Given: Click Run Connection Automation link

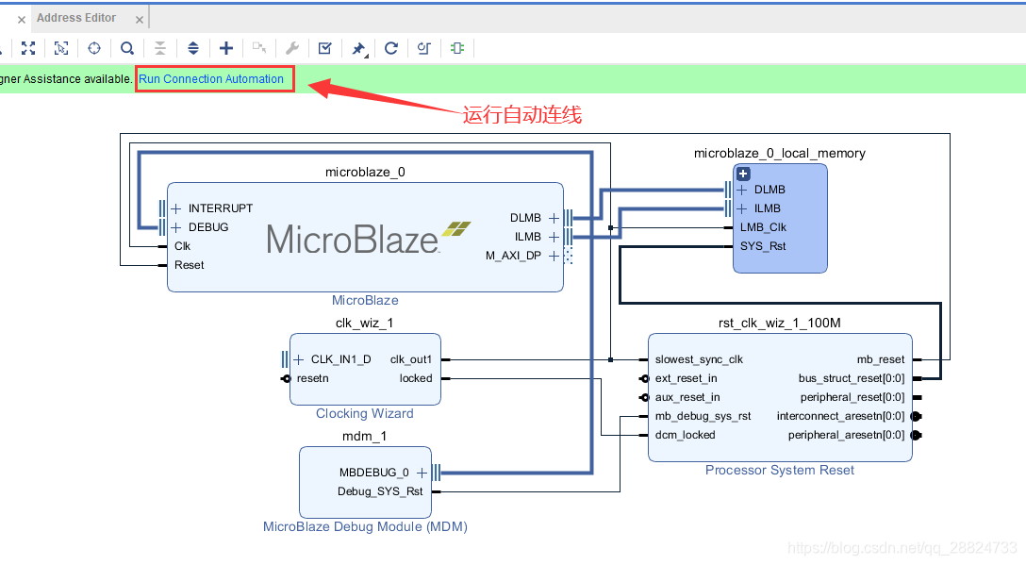Looking at the screenshot, I should pos(211,78).
